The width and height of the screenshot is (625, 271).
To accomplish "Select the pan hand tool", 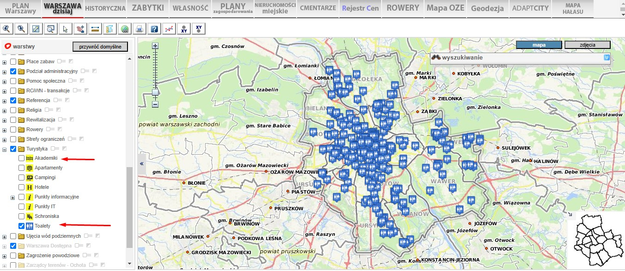I will pos(80,29).
